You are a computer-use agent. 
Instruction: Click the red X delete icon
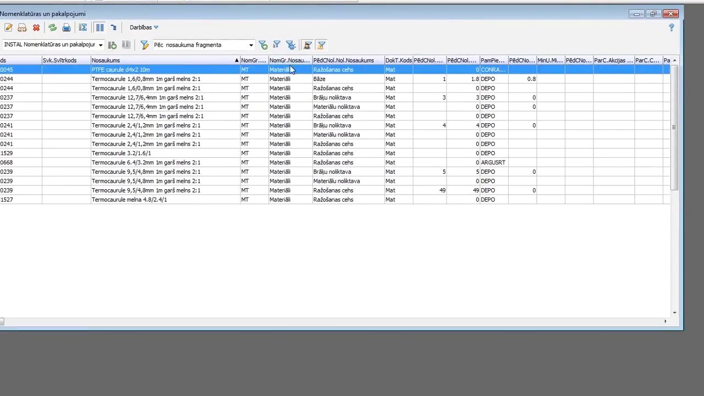[x=36, y=28]
